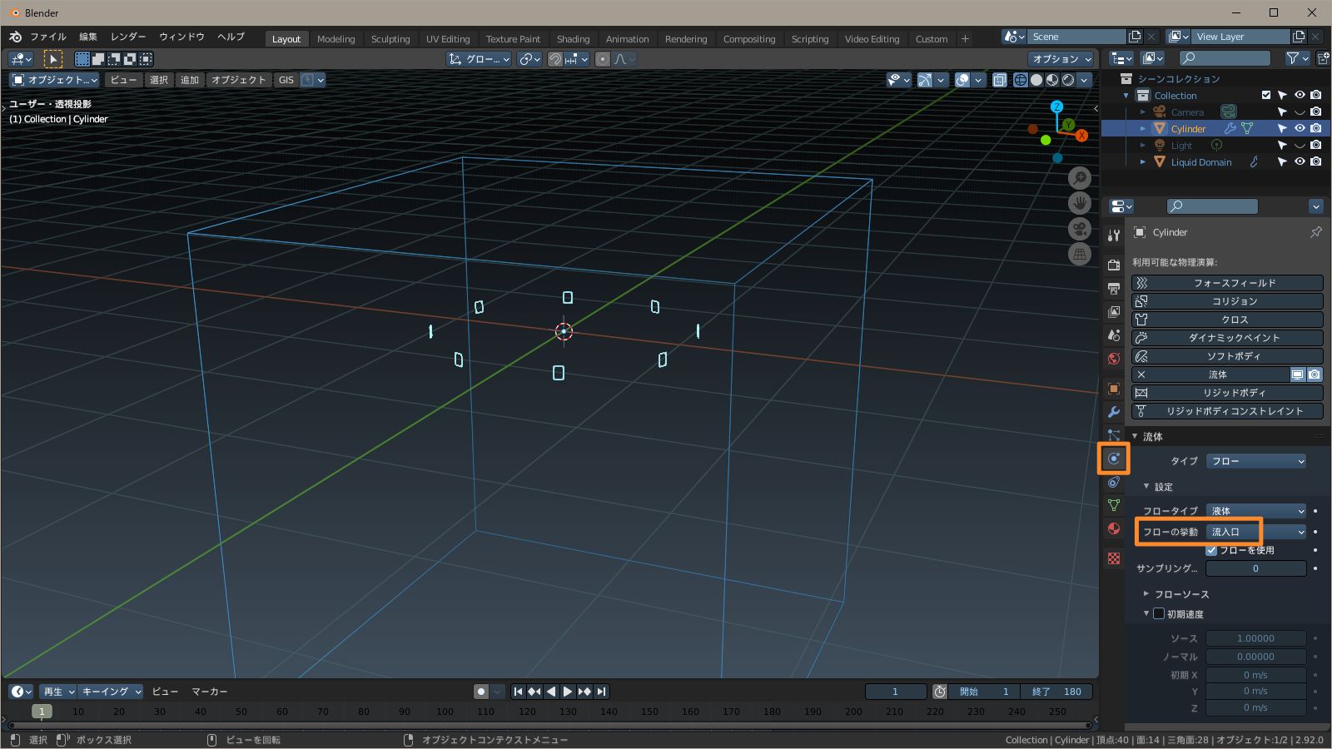Image resolution: width=1332 pixels, height=749 pixels.
Task: Open the レンダー menu
Action: point(128,37)
